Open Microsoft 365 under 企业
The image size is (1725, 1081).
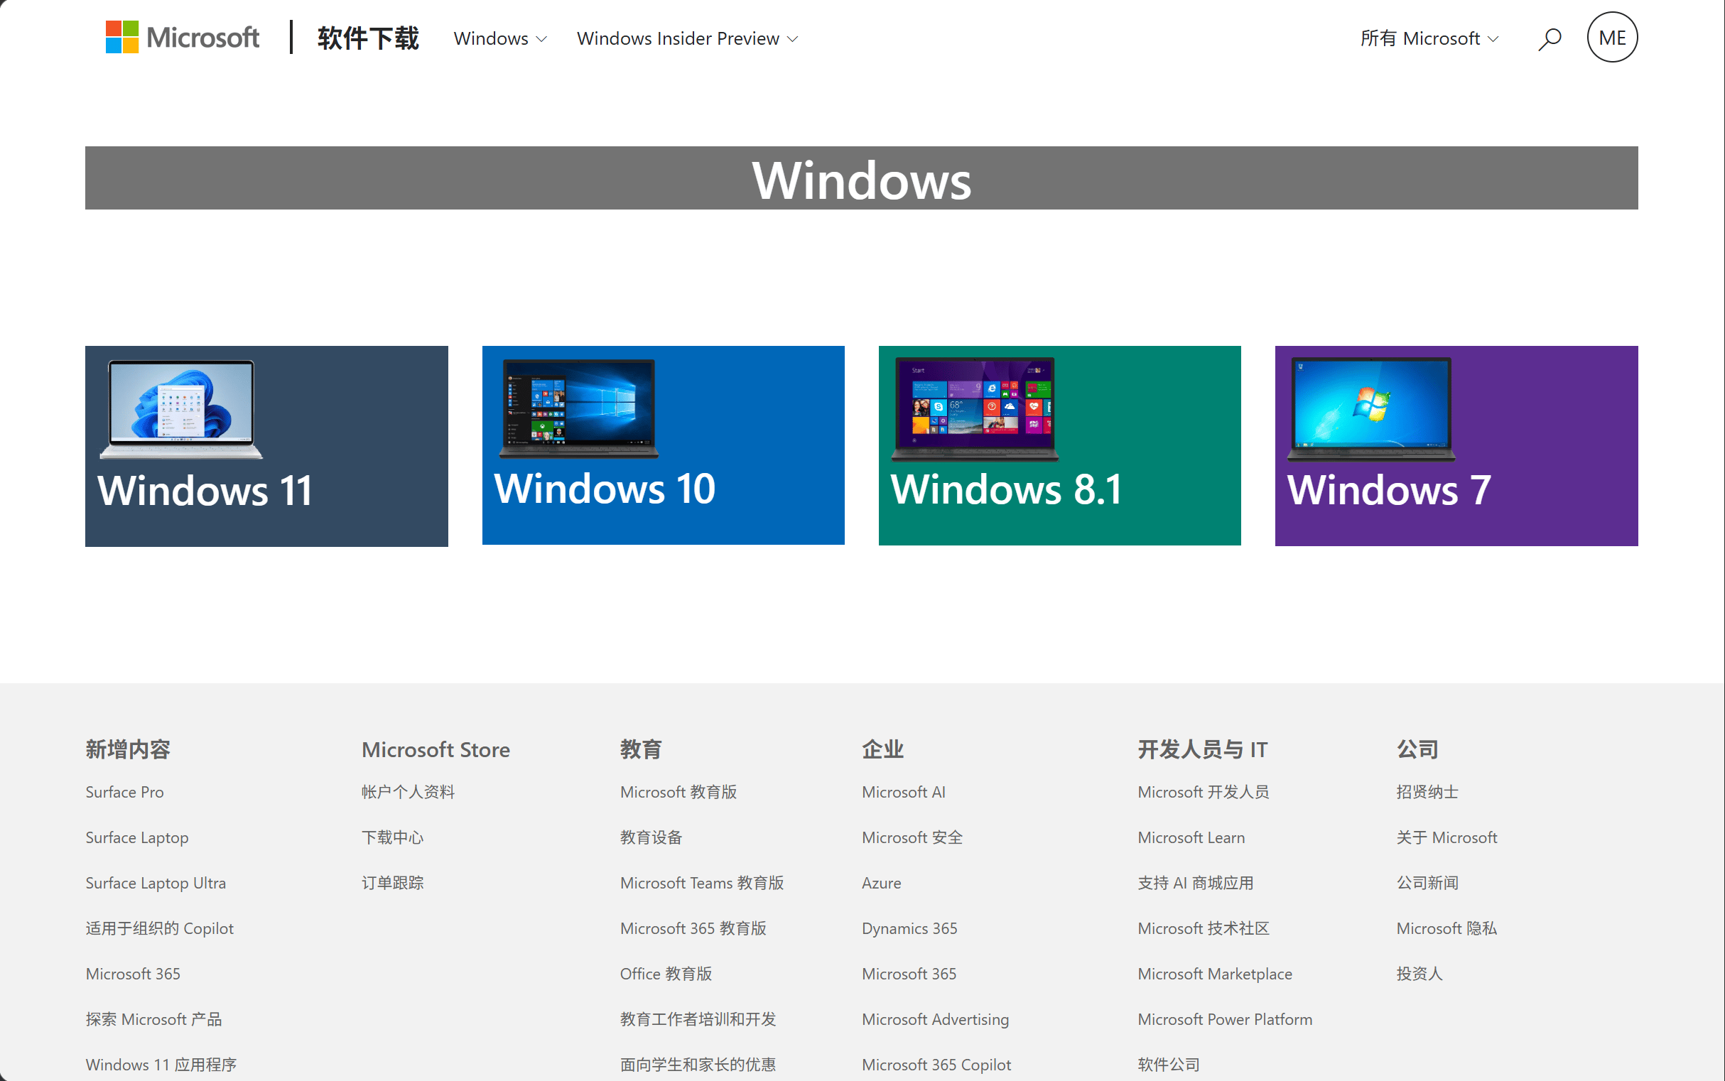click(908, 974)
